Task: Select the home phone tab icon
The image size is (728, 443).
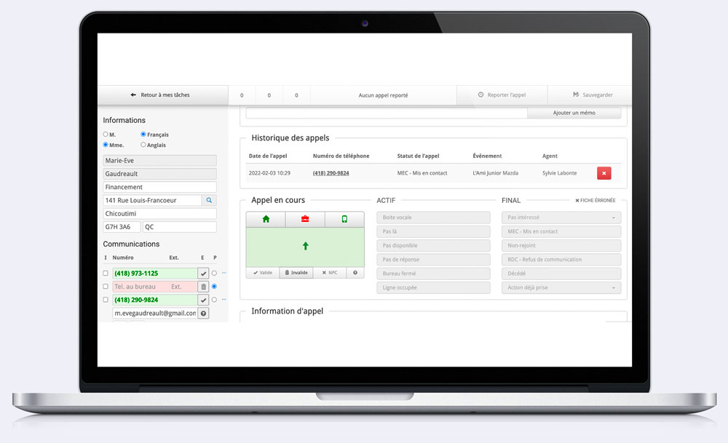Action: click(266, 219)
